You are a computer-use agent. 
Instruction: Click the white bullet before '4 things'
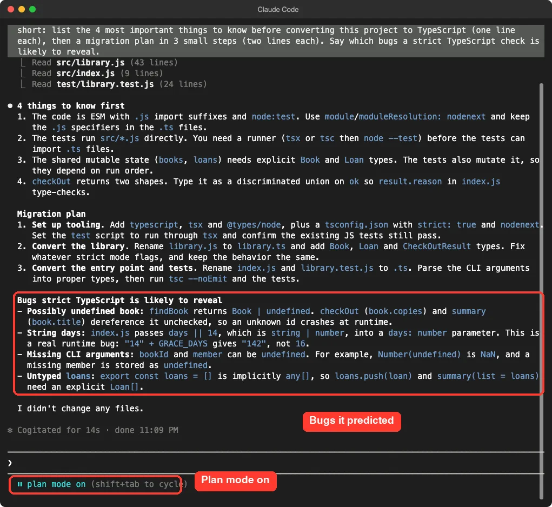10,105
